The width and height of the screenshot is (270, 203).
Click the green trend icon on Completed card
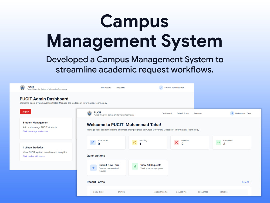click(x=218, y=143)
